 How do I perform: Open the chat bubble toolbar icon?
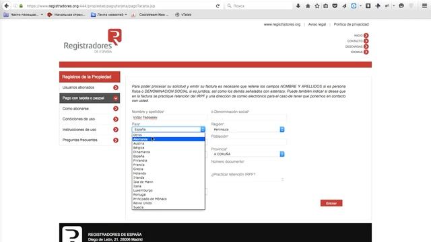(x=401, y=6)
